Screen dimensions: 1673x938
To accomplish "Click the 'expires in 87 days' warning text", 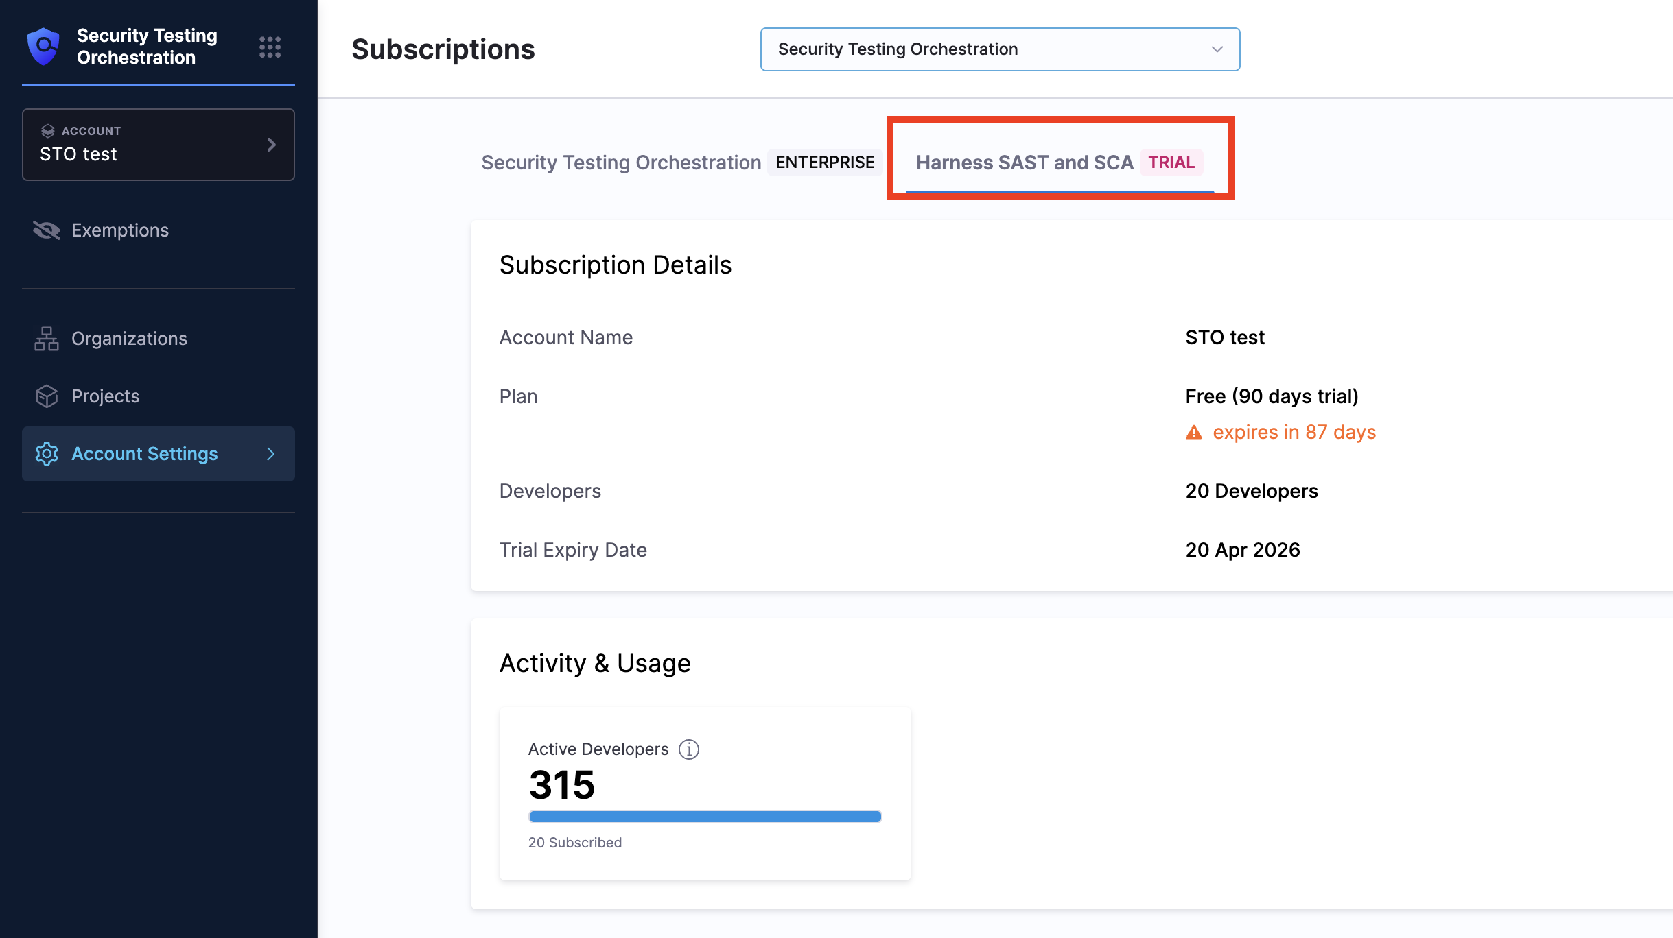I will tap(1294, 433).
